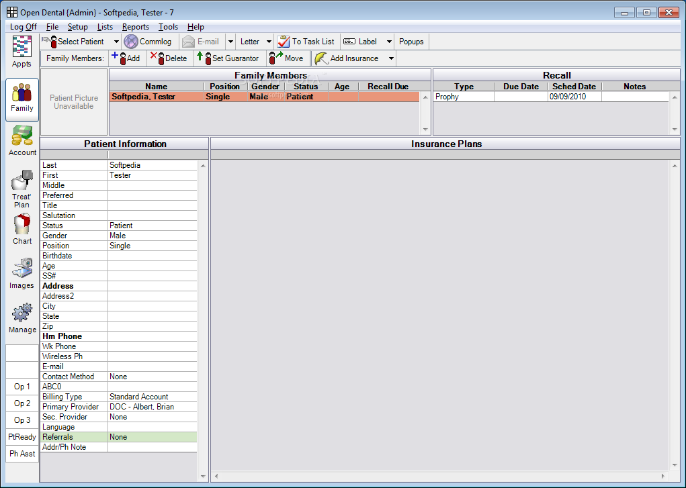This screenshot has width=686, height=488.
Task: Open the File menu
Action: point(52,27)
